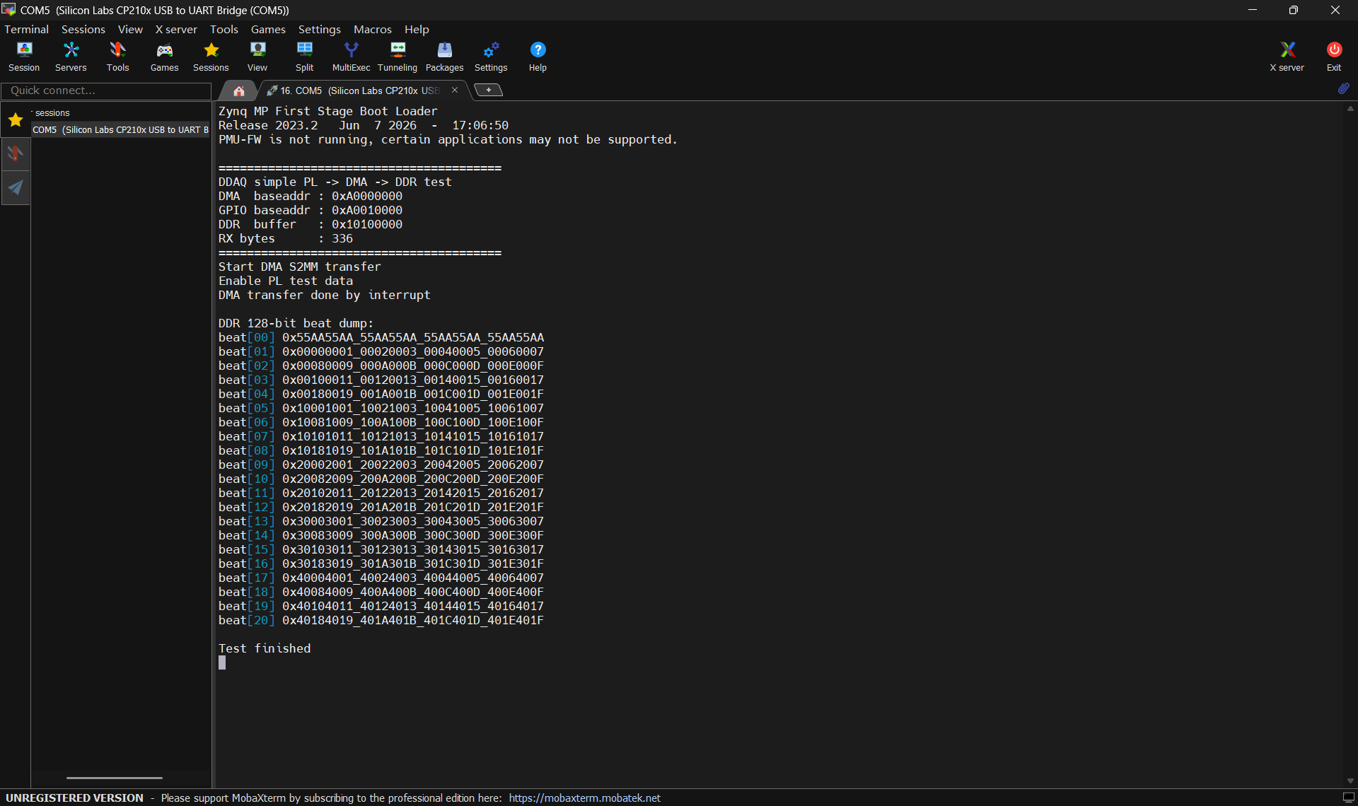1358x806 pixels.
Task: Click the 'DDR buffer : 0x10100000' line
Action: click(310, 224)
